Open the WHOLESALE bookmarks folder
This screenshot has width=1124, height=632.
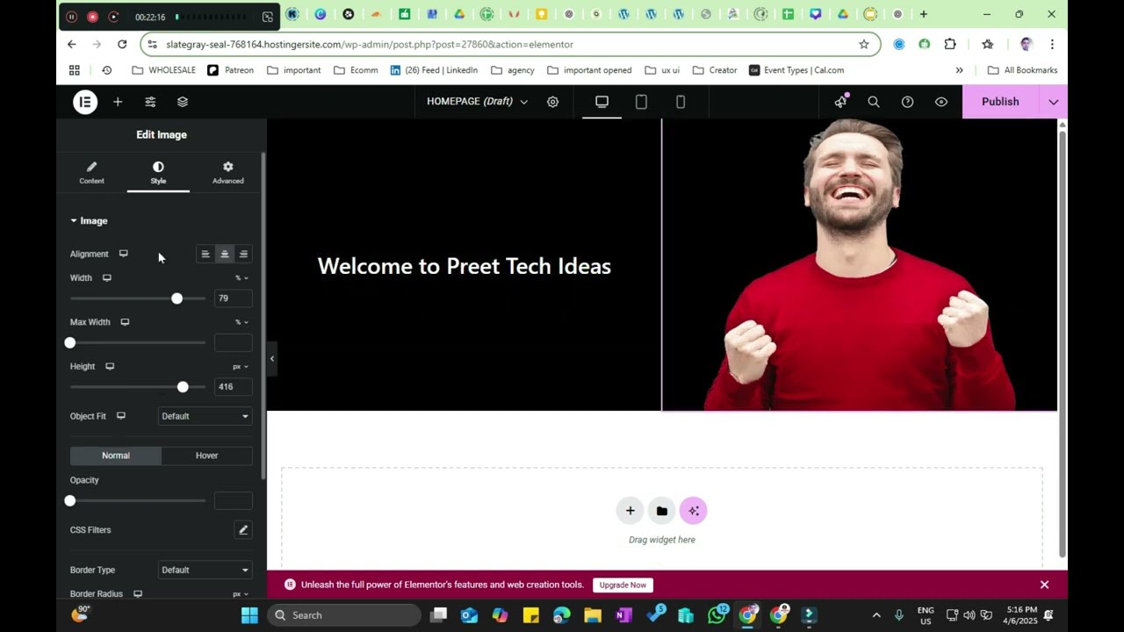point(164,70)
